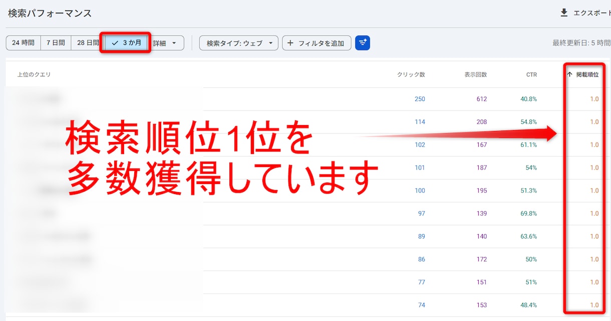Viewport: 611px width, 321px height.
Task: Click the CTR value 54%
Action: tap(531, 167)
